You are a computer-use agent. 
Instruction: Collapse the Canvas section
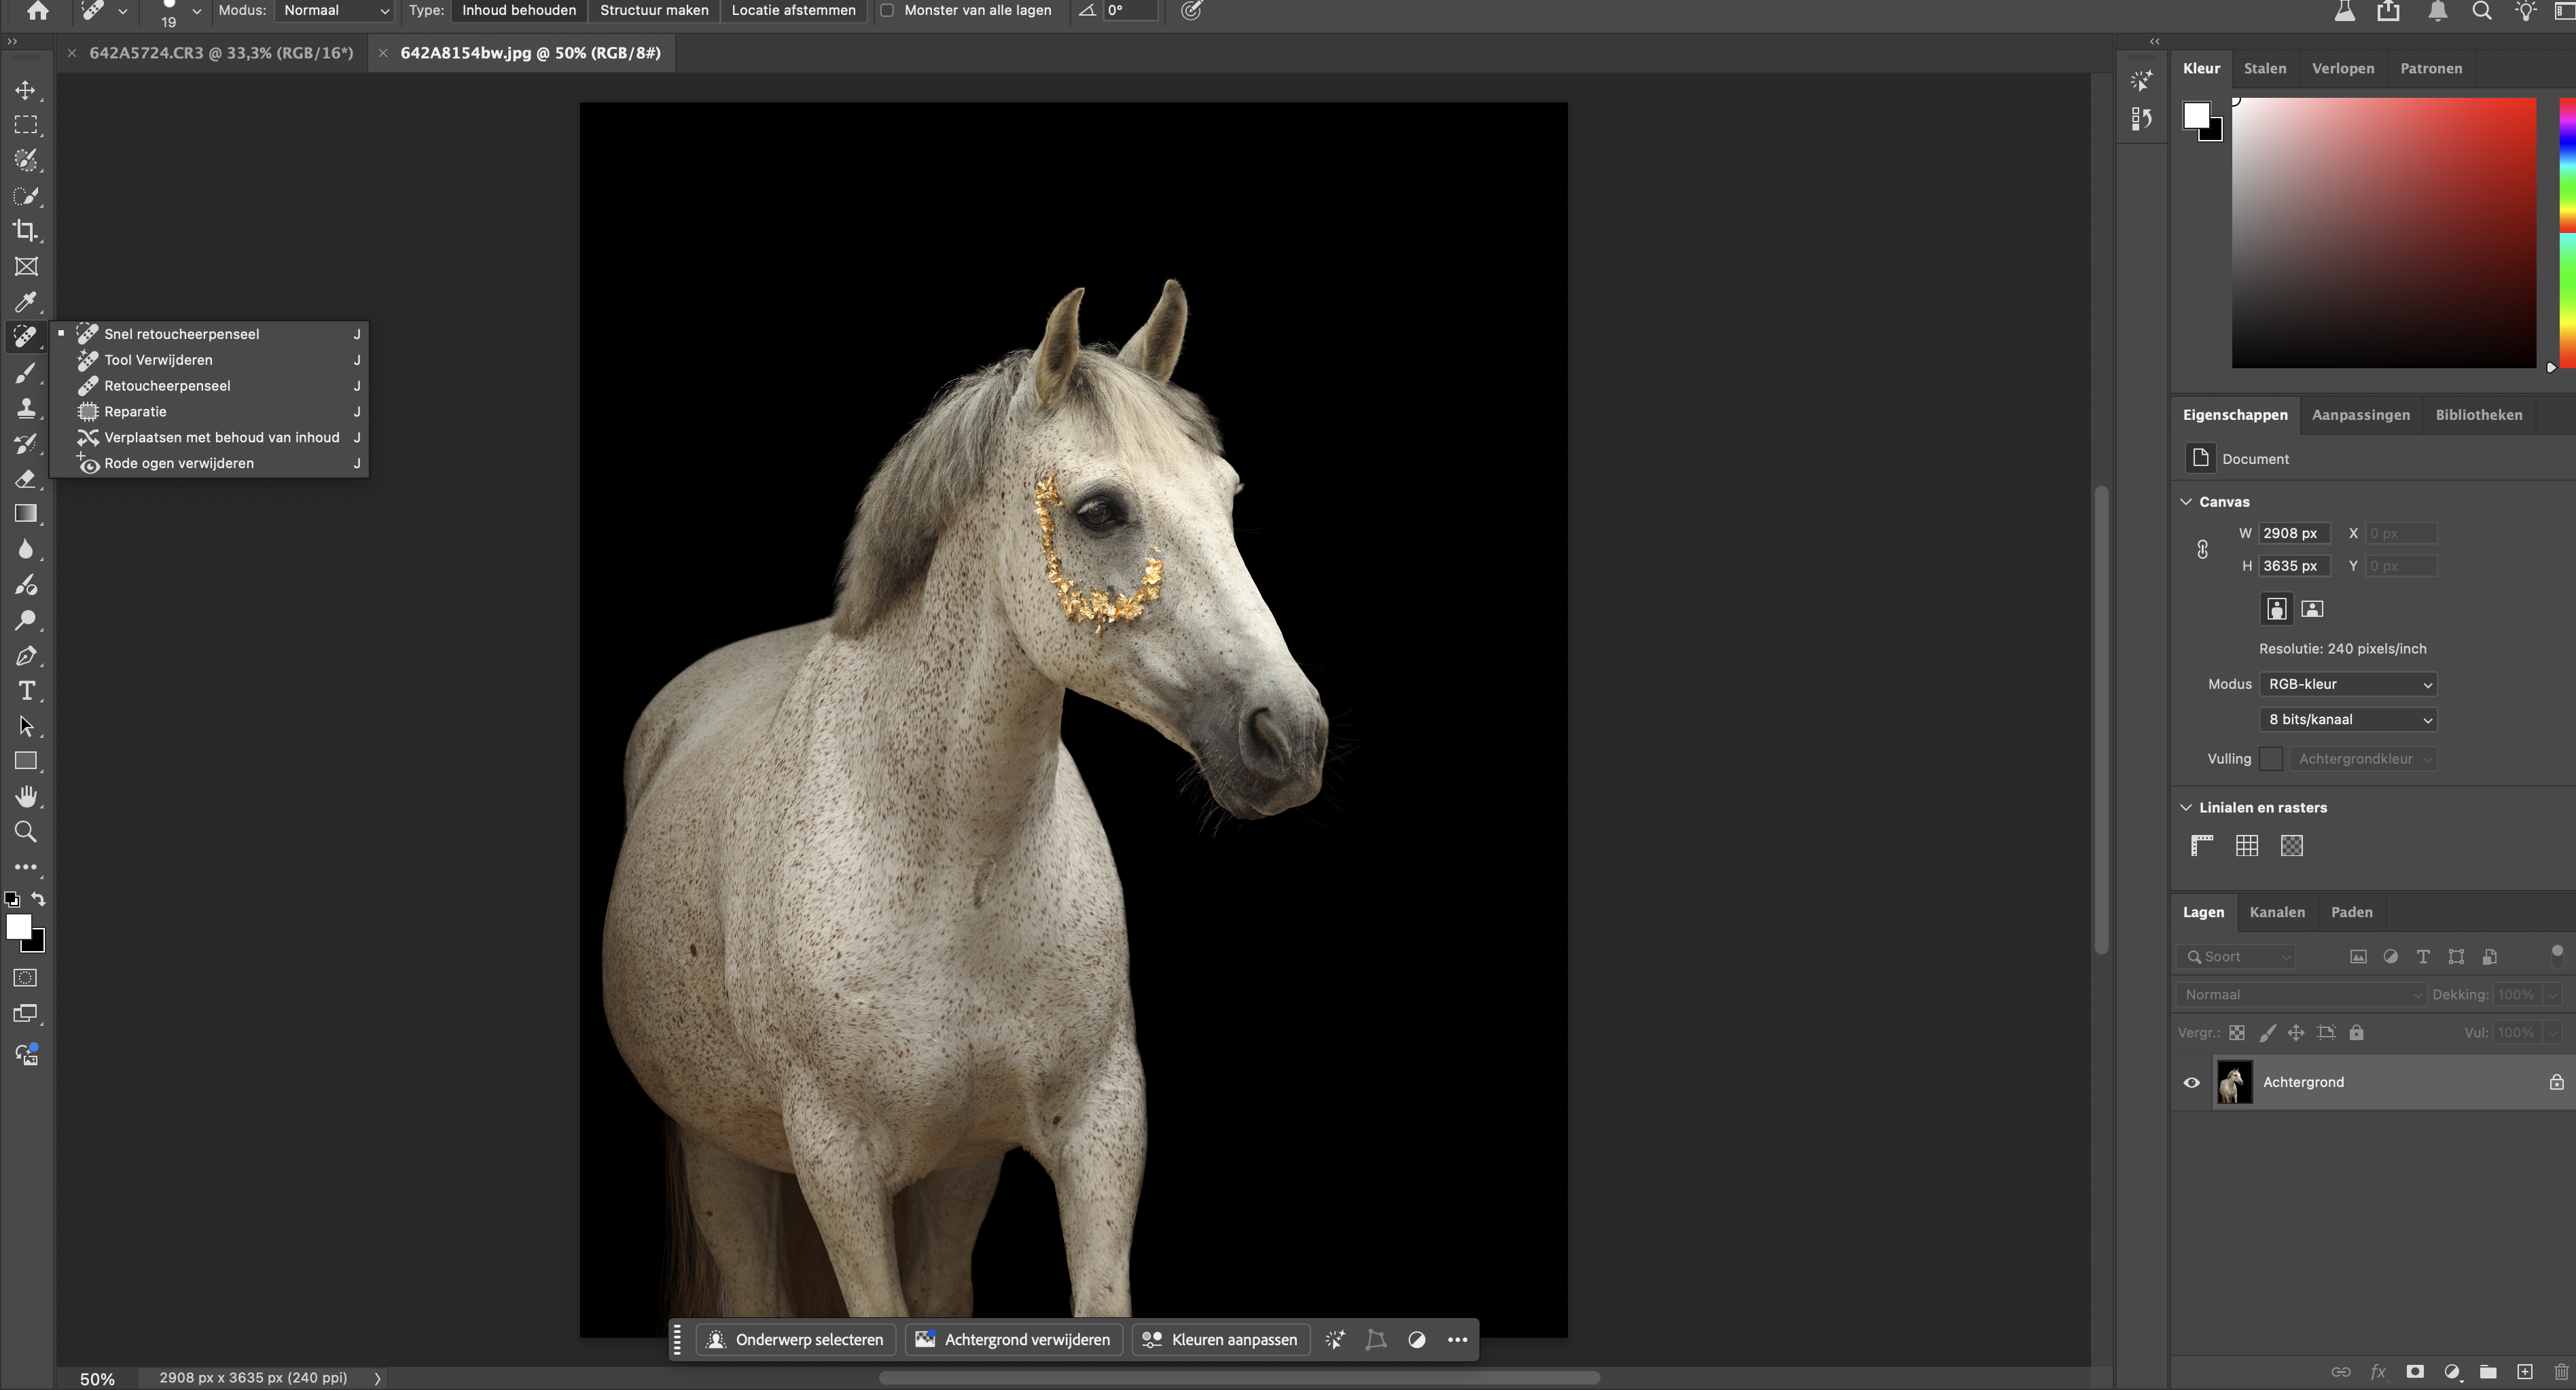click(2187, 502)
